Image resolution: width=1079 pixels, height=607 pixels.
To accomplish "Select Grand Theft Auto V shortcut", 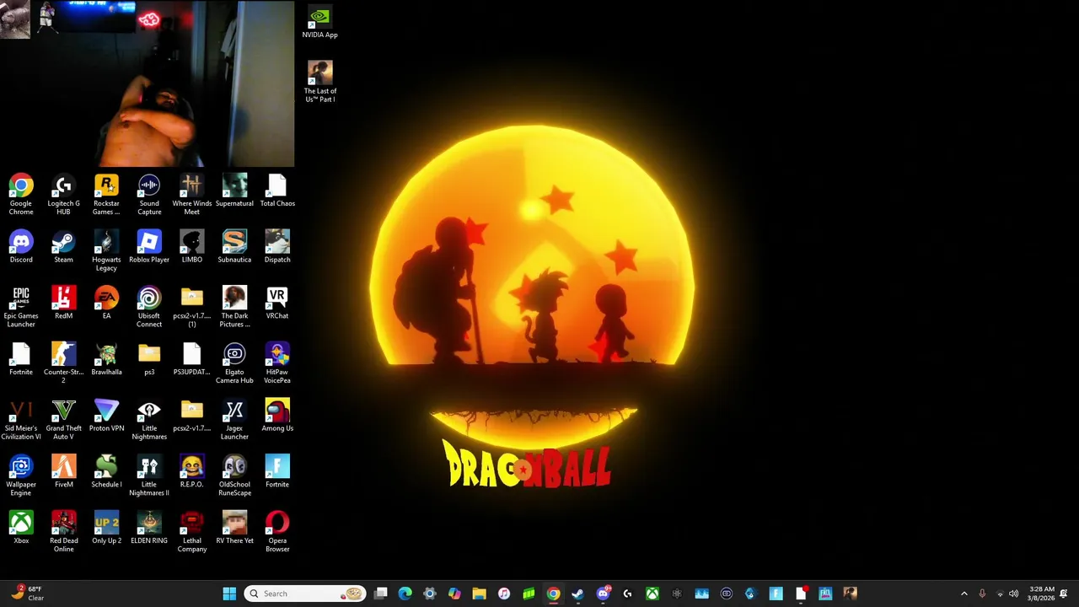I will pyautogui.click(x=63, y=420).
